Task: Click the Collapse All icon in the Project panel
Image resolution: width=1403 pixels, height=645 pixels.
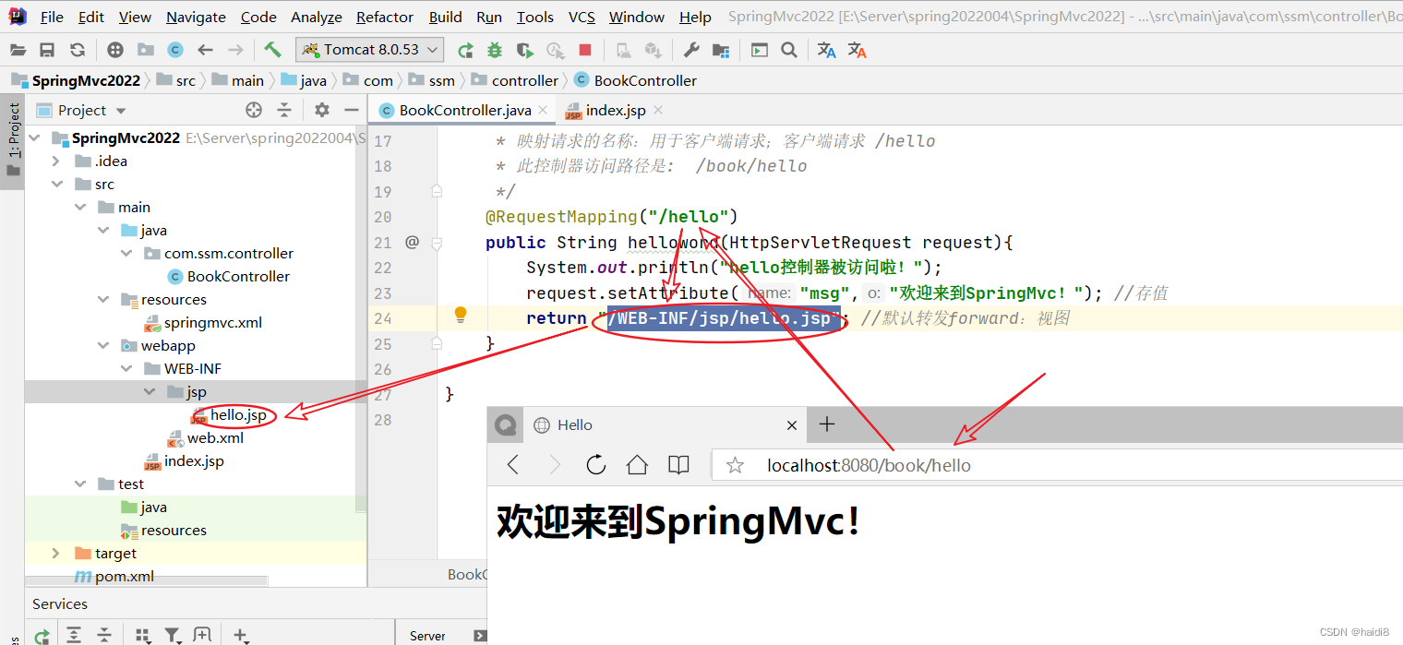Action: click(284, 110)
